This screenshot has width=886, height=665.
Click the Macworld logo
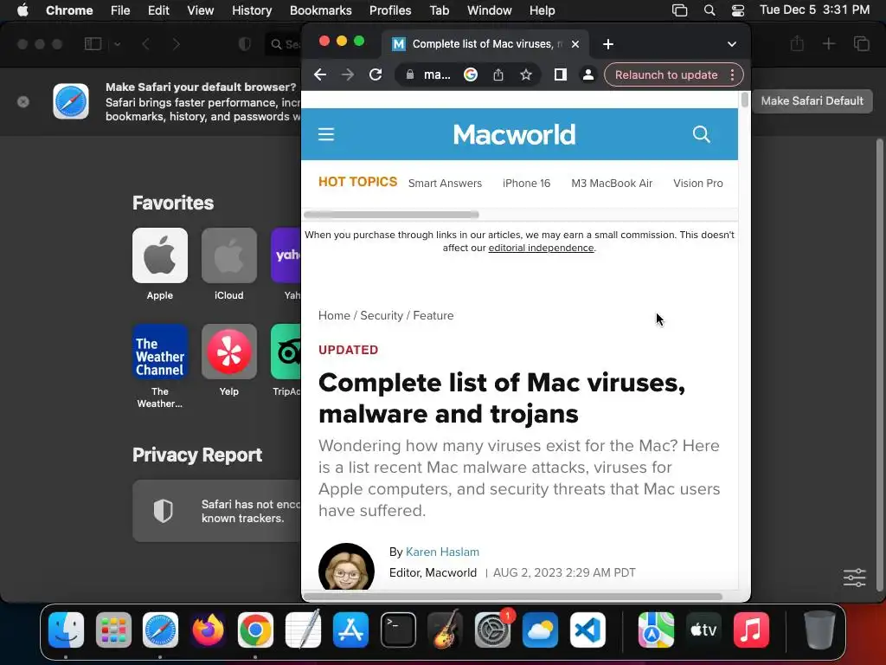click(514, 134)
